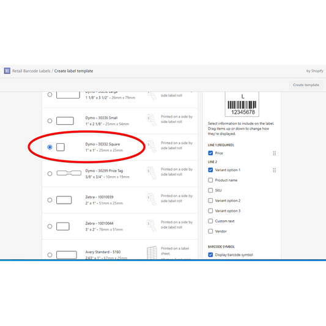Choose the Dymo Large label radio button
The height and width of the screenshot is (326, 326).
click(x=50, y=95)
